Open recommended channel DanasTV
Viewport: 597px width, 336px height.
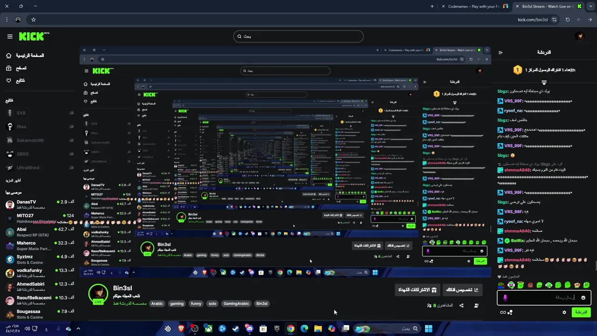40,205
